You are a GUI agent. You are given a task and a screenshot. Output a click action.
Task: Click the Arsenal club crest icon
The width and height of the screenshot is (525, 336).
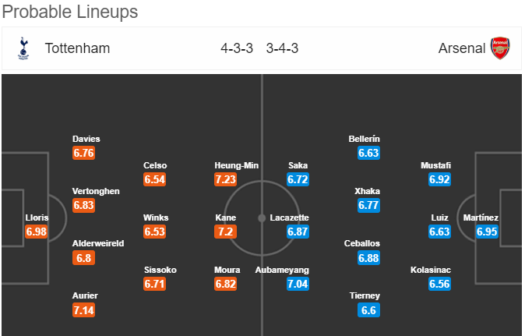[x=500, y=48]
